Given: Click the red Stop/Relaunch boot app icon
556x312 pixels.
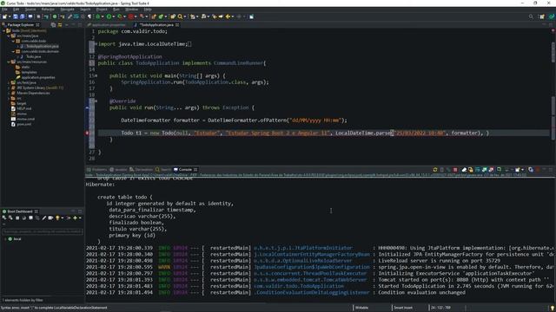Looking at the screenshot, I should point(131,16).
